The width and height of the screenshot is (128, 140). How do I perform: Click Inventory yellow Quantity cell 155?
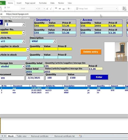point(41,26)
